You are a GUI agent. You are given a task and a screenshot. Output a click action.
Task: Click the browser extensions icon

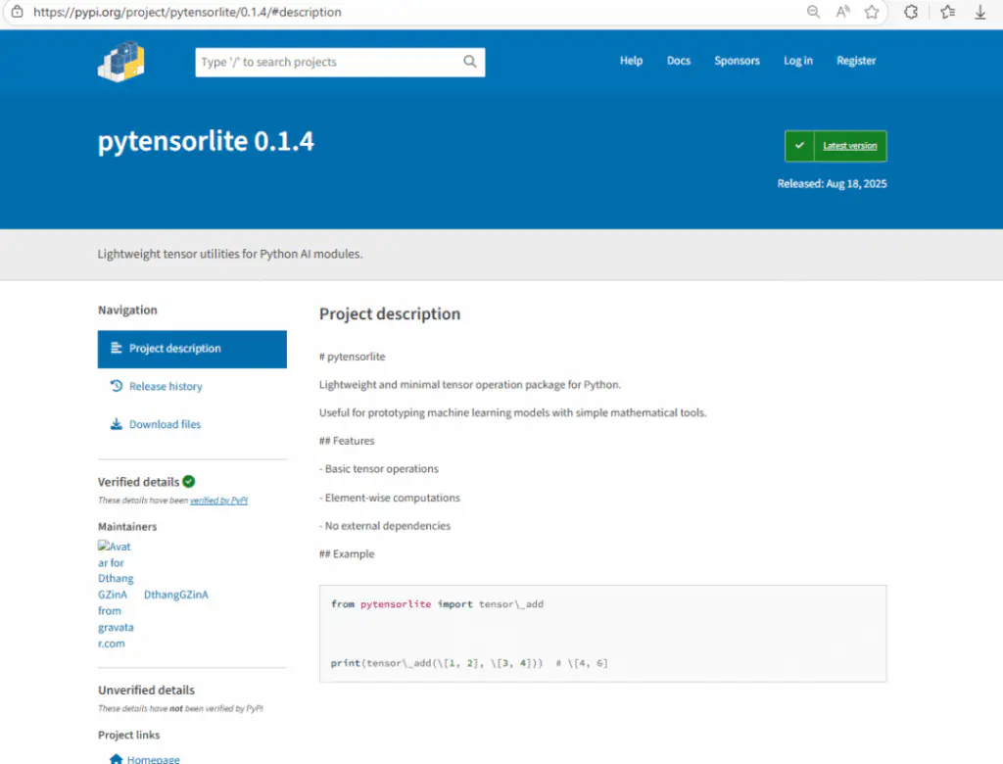click(x=911, y=13)
